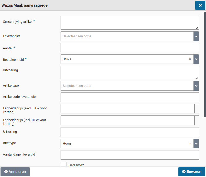
Task: Click the Aantal dagen levertijd field
Action: pos(130,155)
